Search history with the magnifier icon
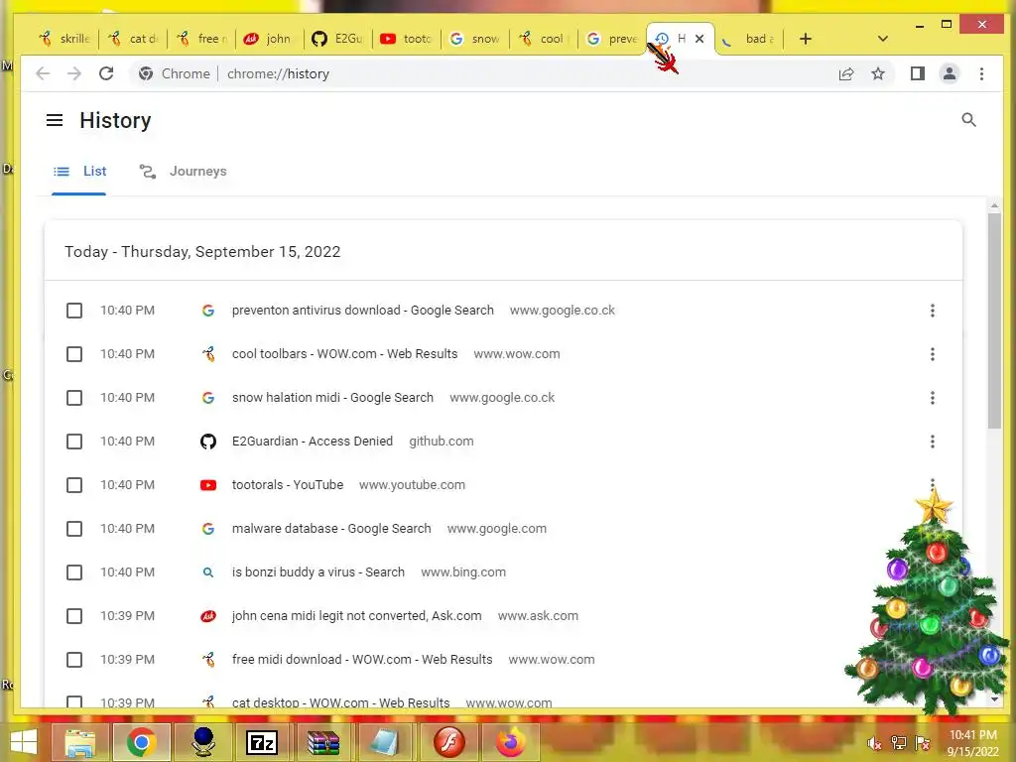This screenshot has height=762, width=1016. click(968, 120)
